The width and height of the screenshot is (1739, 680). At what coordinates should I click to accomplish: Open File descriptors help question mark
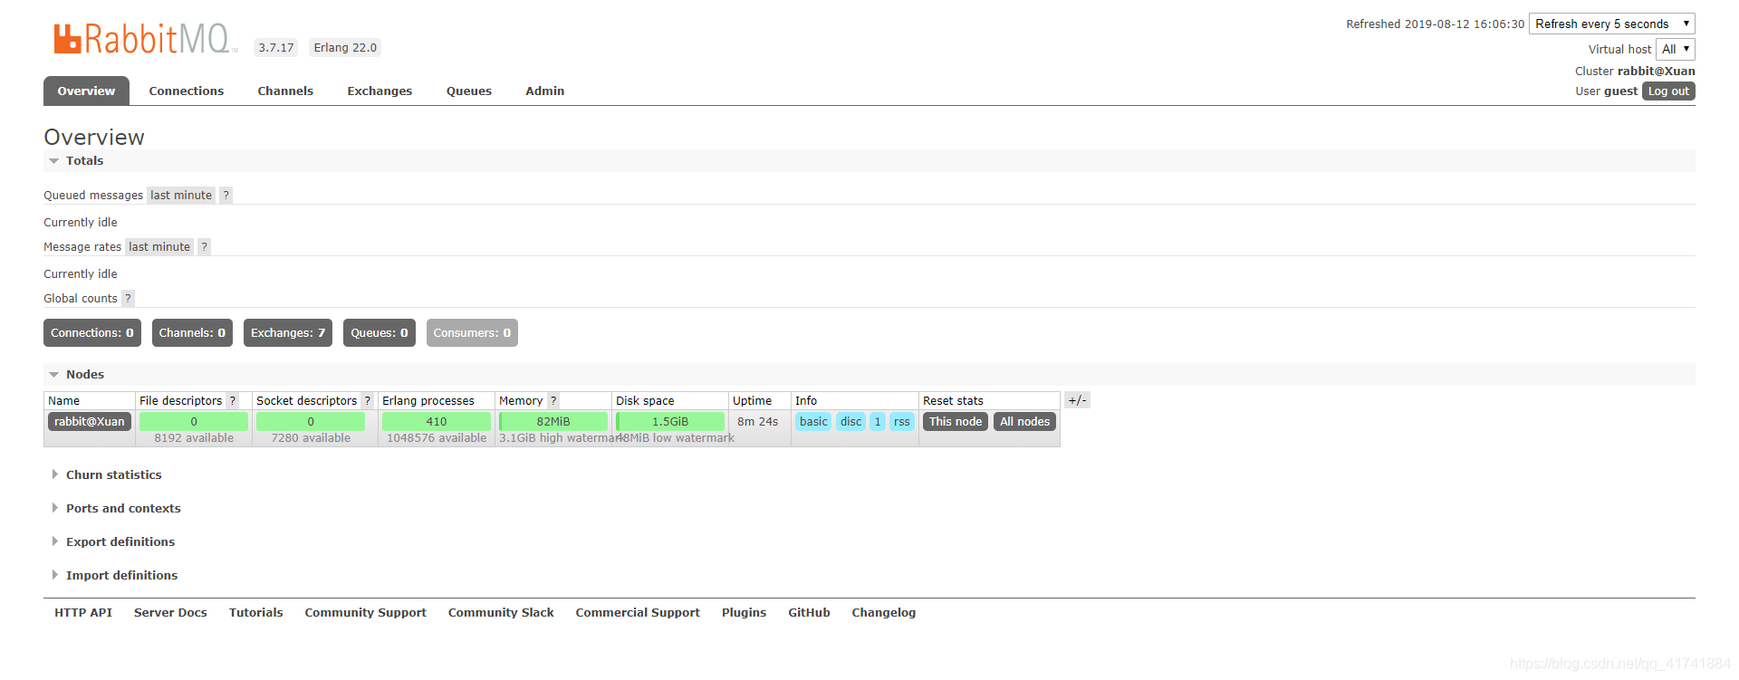point(233,400)
